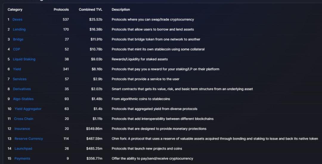Click the Payments category link

pos(22,159)
